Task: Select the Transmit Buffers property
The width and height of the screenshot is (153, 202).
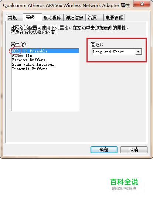Action: click(45, 69)
